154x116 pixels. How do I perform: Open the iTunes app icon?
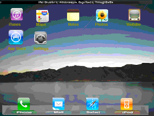pyautogui.click(x=17, y=14)
